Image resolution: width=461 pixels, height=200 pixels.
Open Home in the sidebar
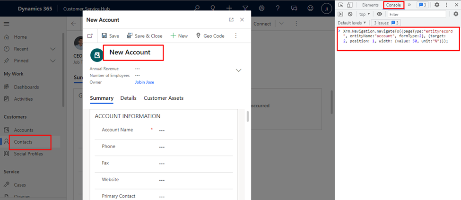20,37
